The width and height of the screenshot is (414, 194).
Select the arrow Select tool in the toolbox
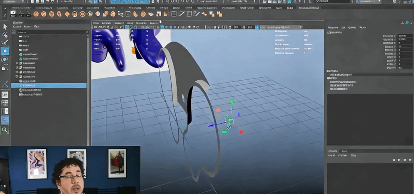click(5, 27)
